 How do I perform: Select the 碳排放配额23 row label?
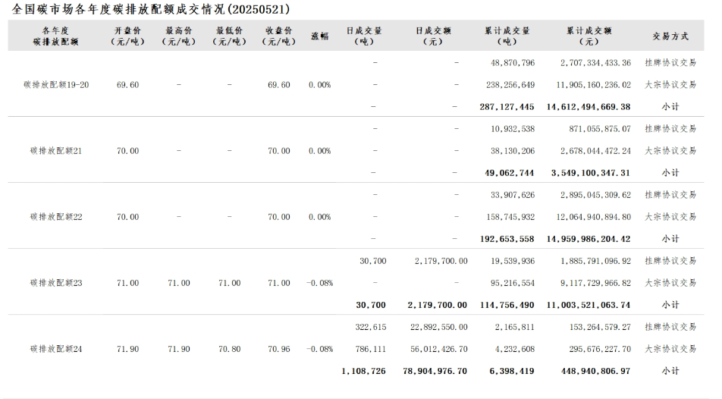click(56, 283)
